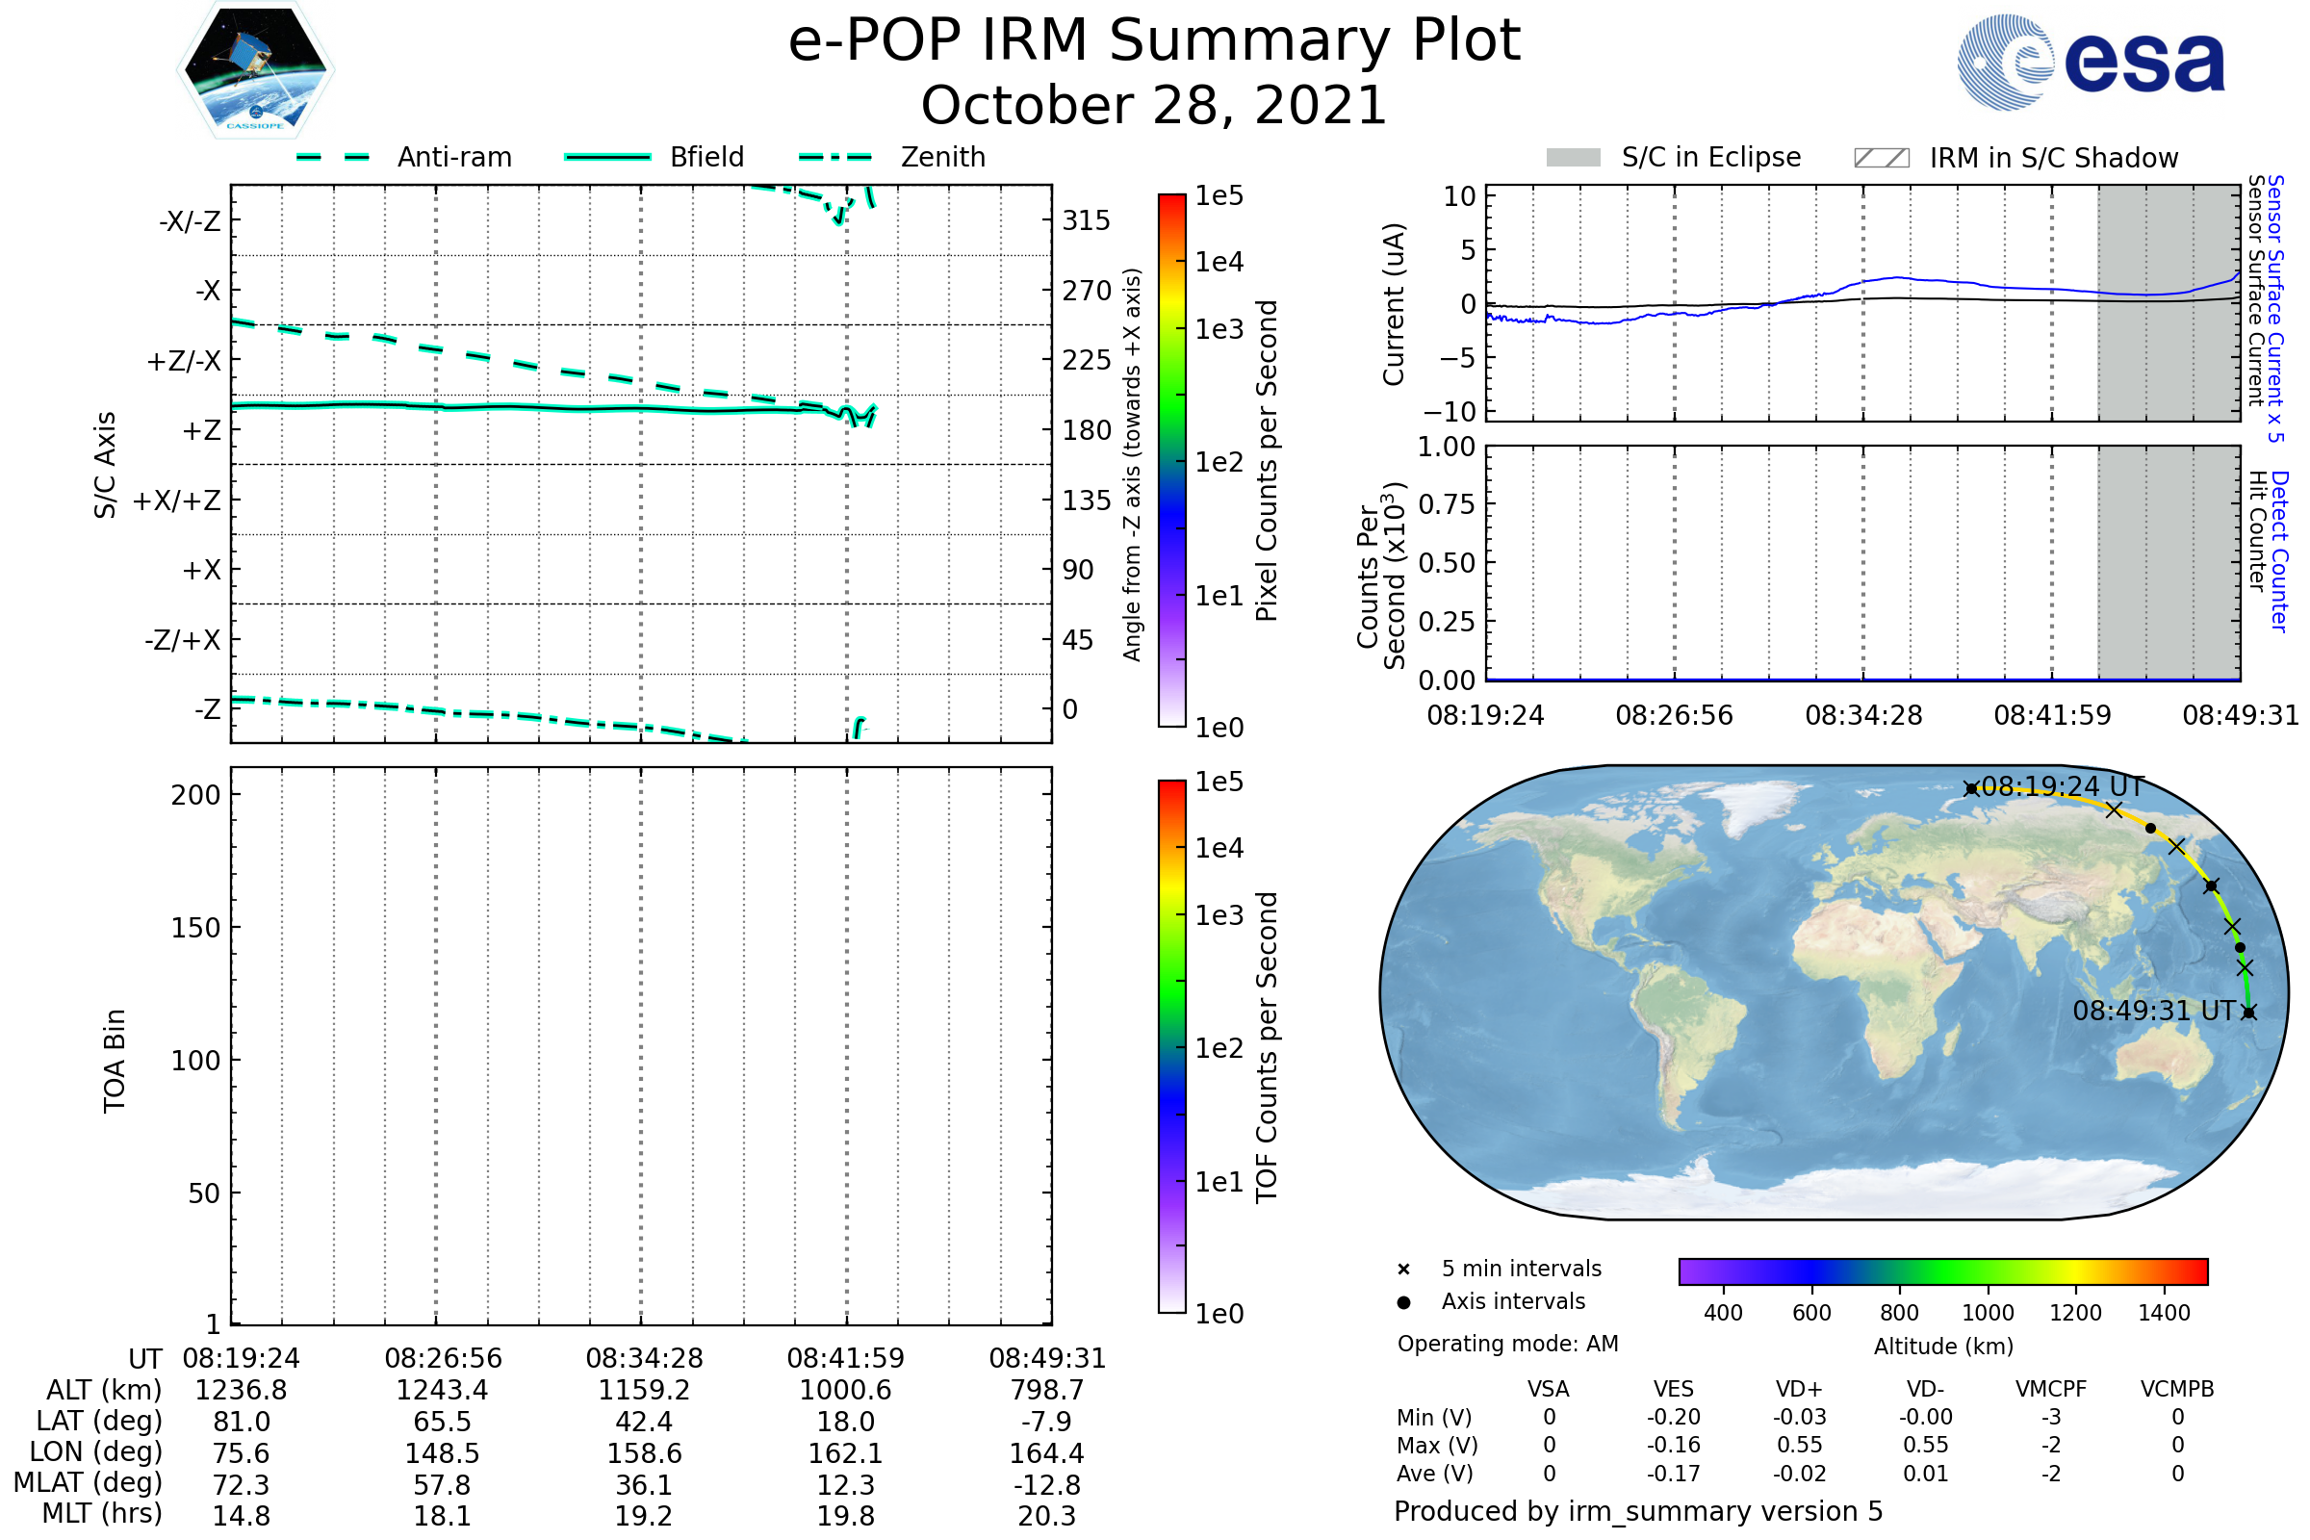Click the Produced by irm_summary version 5 text
2310x1540 pixels.
(1638, 1511)
